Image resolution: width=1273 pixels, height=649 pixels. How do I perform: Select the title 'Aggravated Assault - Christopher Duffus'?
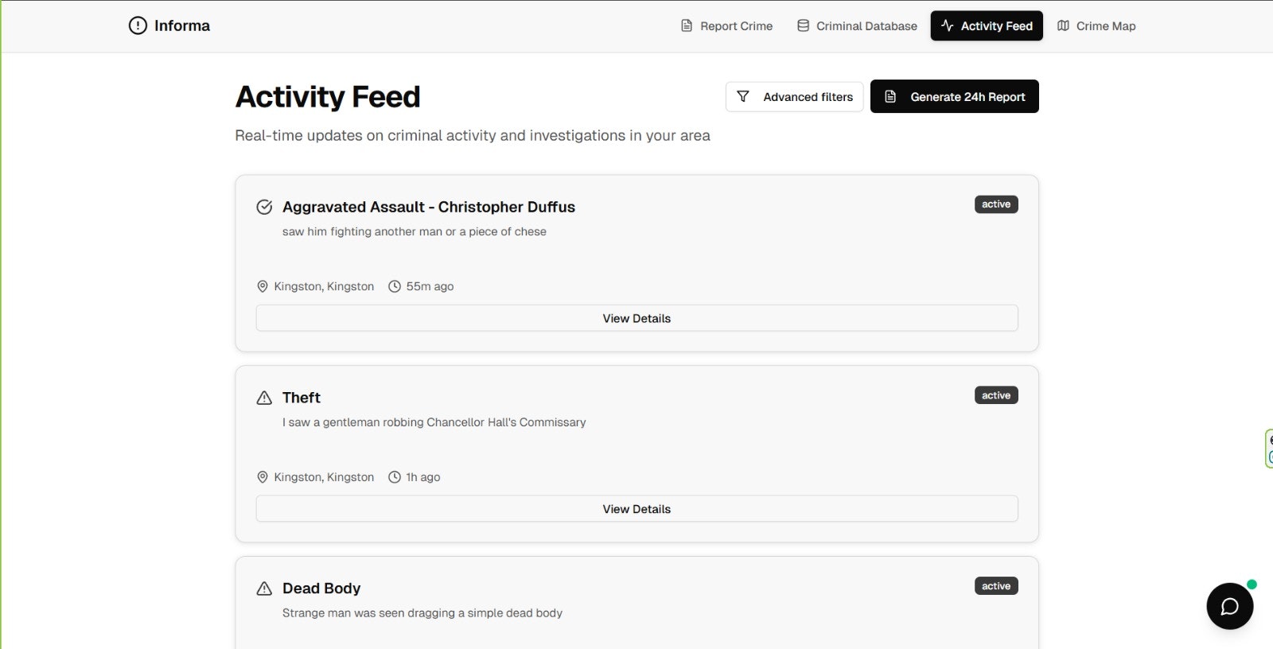click(429, 207)
